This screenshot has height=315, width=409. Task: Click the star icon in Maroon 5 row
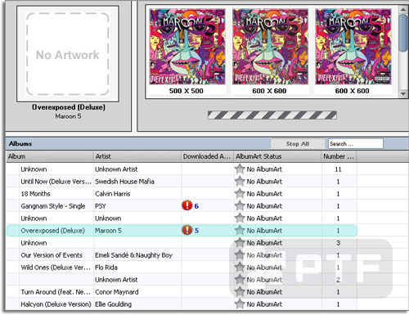coord(240,230)
